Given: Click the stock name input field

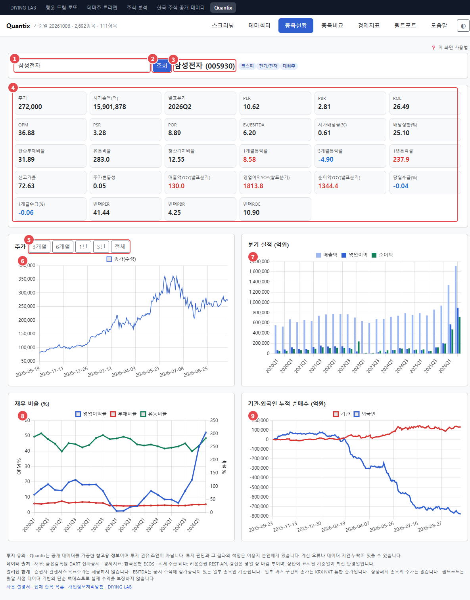Looking at the screenshot, I should point(82,66).
